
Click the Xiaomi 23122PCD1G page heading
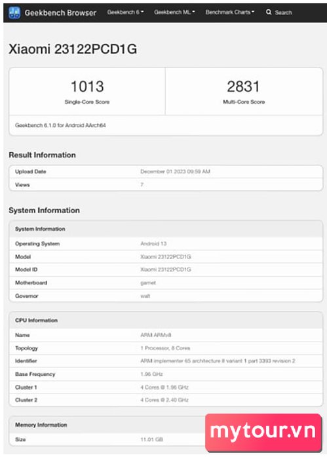point(73,49)
